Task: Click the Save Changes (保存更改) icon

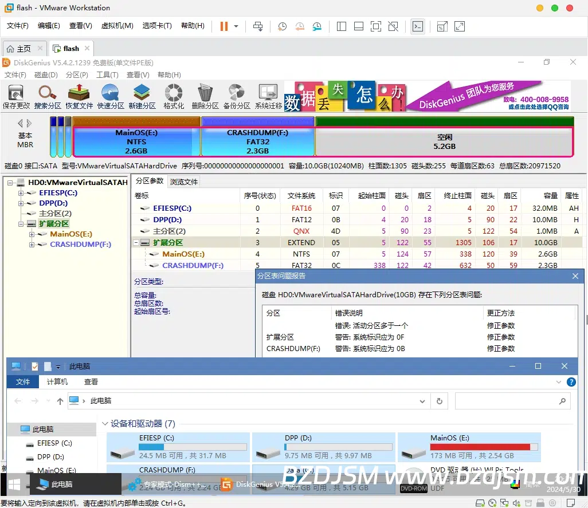Action: tap(16, 97)
